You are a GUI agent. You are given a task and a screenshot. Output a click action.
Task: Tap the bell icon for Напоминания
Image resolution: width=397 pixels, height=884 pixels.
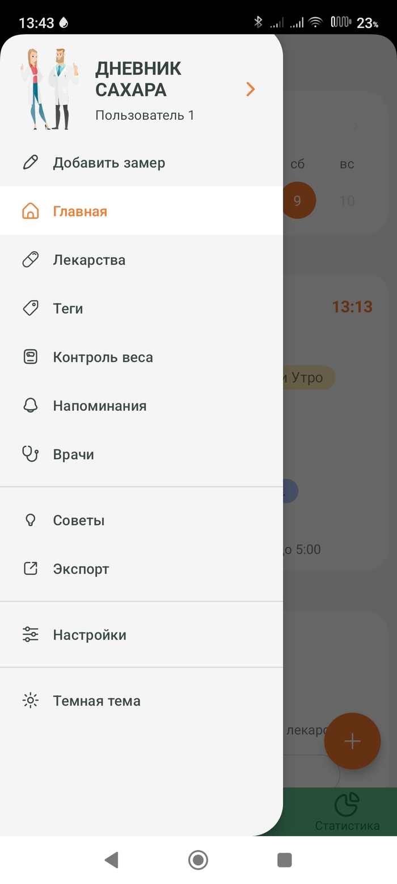coord(30,406)
